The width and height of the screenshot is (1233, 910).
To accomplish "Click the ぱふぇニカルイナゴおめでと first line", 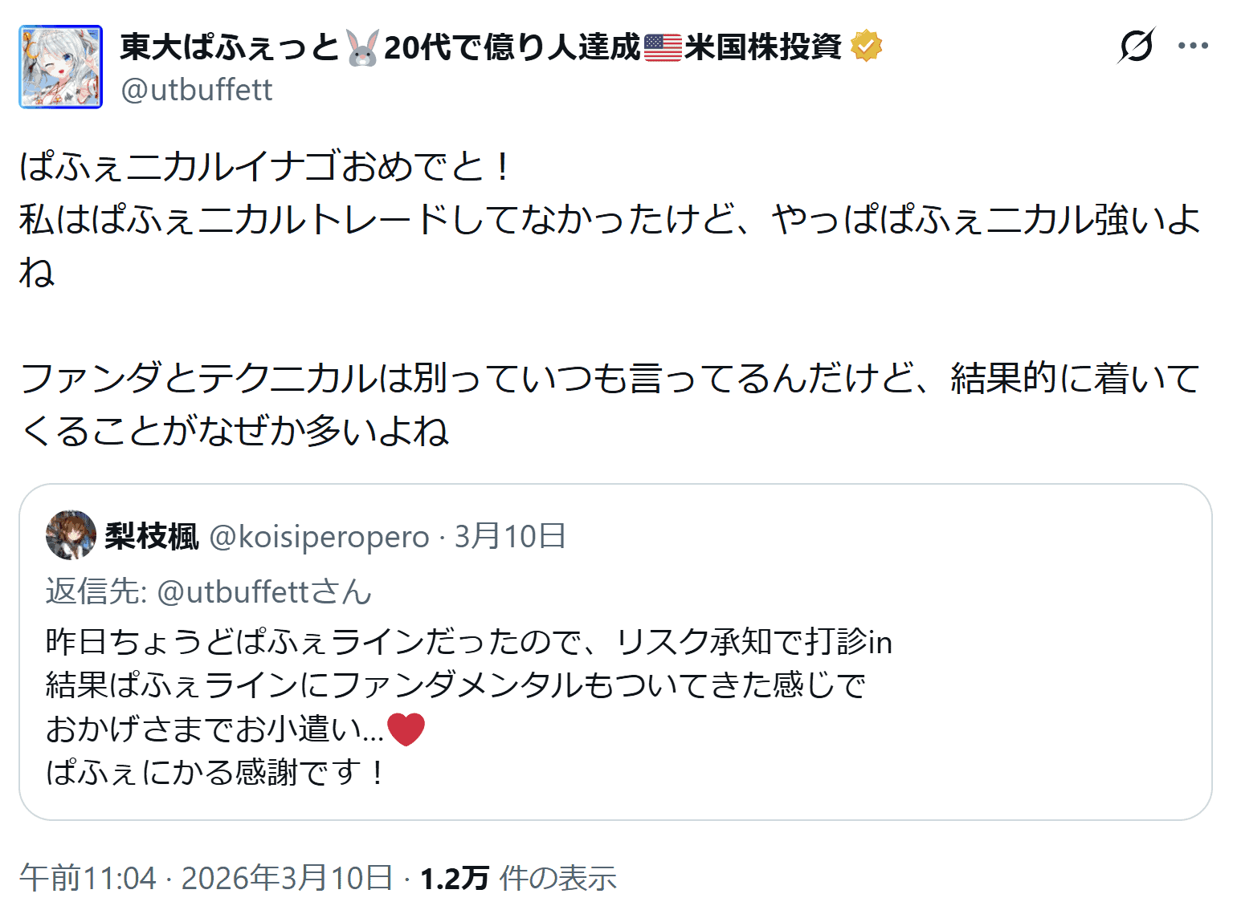I will coord(265,167).
